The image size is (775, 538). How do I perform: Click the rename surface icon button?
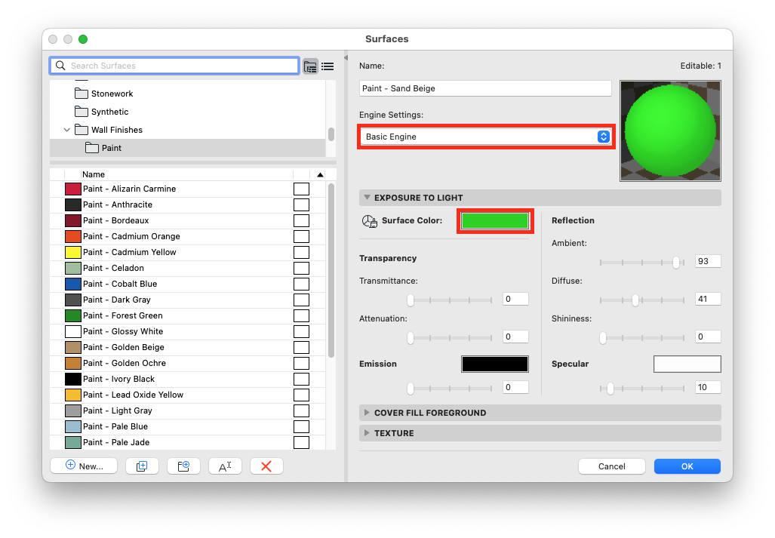click(225, 466)
